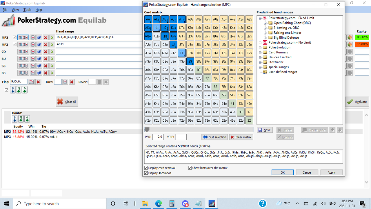Click the Queen of clubs flop card
The image size is (371, 209).
point(19,90)
